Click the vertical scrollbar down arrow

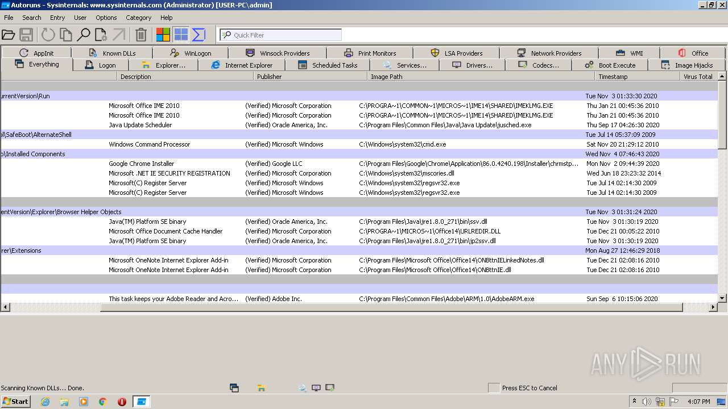[722, 298]
